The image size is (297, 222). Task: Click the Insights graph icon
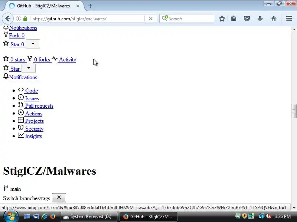[x=21, y=135]
